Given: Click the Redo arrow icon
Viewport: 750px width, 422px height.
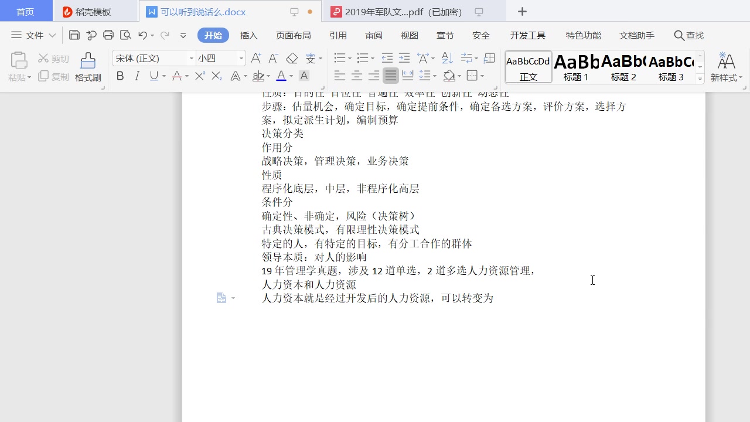Looking at the screenshot, I should (165, 35).
